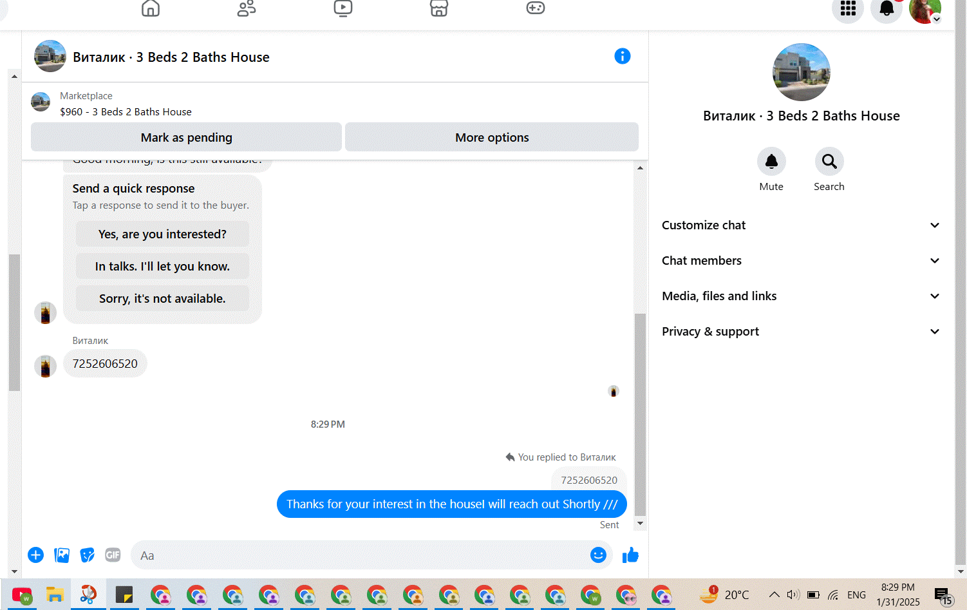The width and height of the screenshot is (967, 610).
Task: Choose a GIF
Action: (113, 555)
